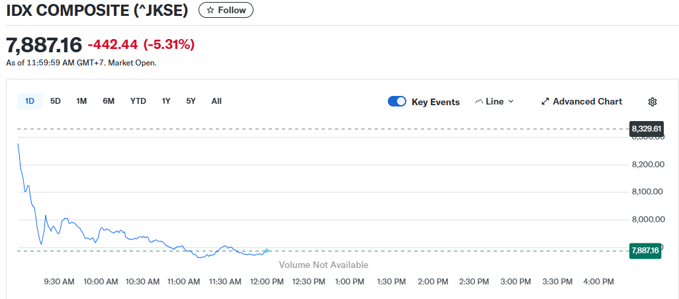Select the 1D time range tab

point(30,101)
